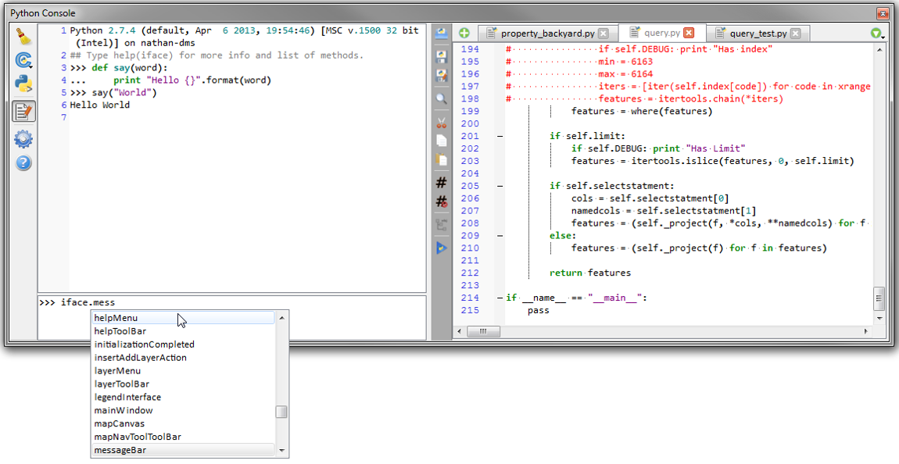Select messageBar from autocomplete list
Image resolution: width=899 pixels, height=464 pixels.
click(x=120, y=450)
